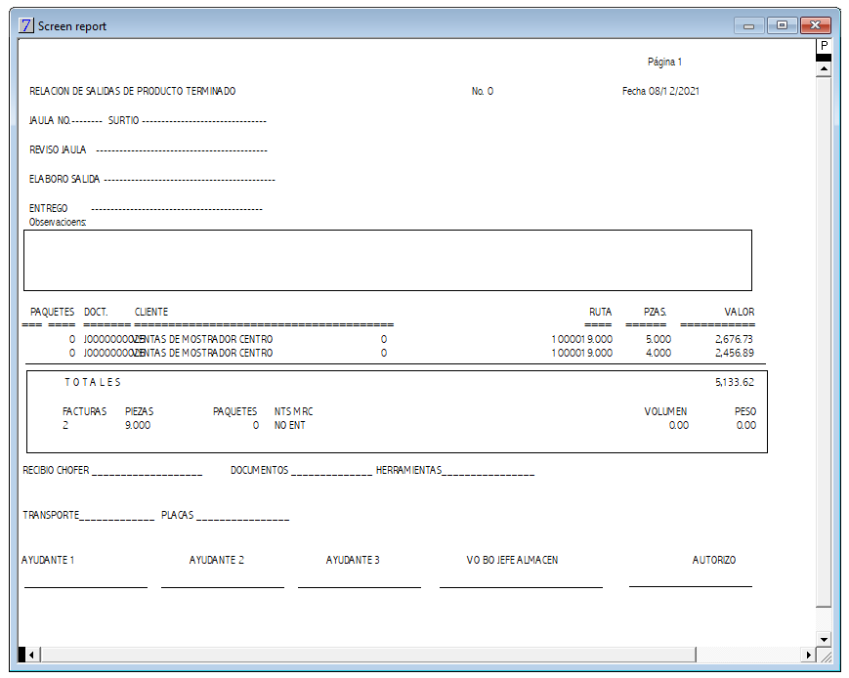The image size is (849, 678).
Task: Click the vertical scrollbar down arrow
Action: click(824, 640)
